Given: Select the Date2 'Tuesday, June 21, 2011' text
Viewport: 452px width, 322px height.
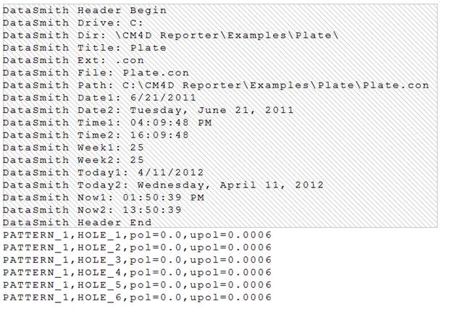Looking at the screenshot, I should pyautogui.click(x=212, y=110).
